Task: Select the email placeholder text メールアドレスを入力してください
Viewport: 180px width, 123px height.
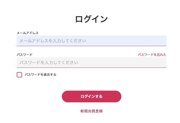Action: pyautogui.click(x=53, y=41)
